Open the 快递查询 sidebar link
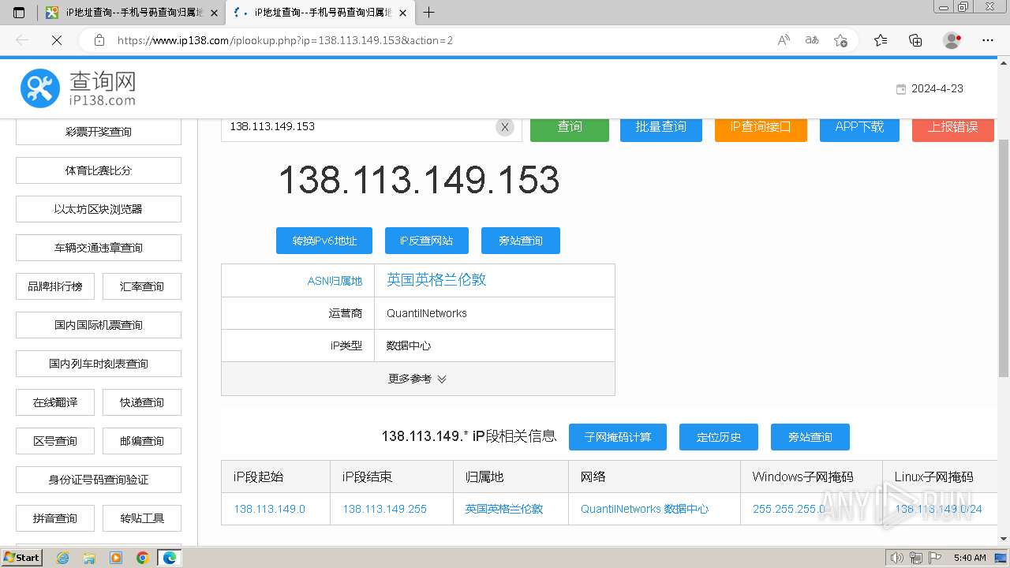 click(142, 402)
